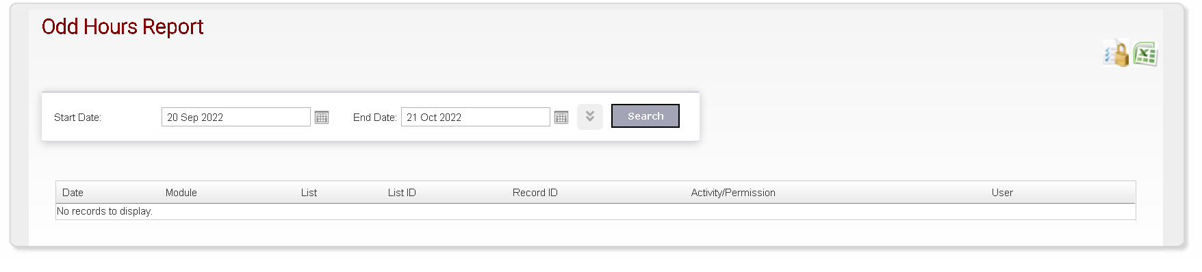The image size is (1202, 272).
Task: Export the report to Excel
Action: (1145, 54)
